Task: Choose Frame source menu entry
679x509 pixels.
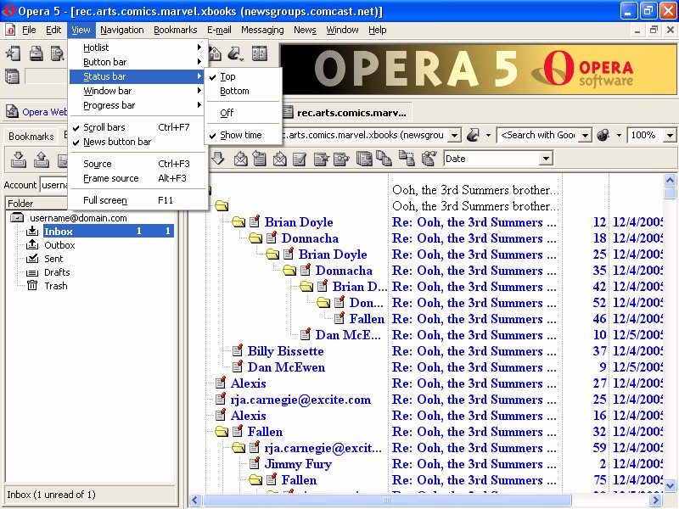Action: point(137,178)
